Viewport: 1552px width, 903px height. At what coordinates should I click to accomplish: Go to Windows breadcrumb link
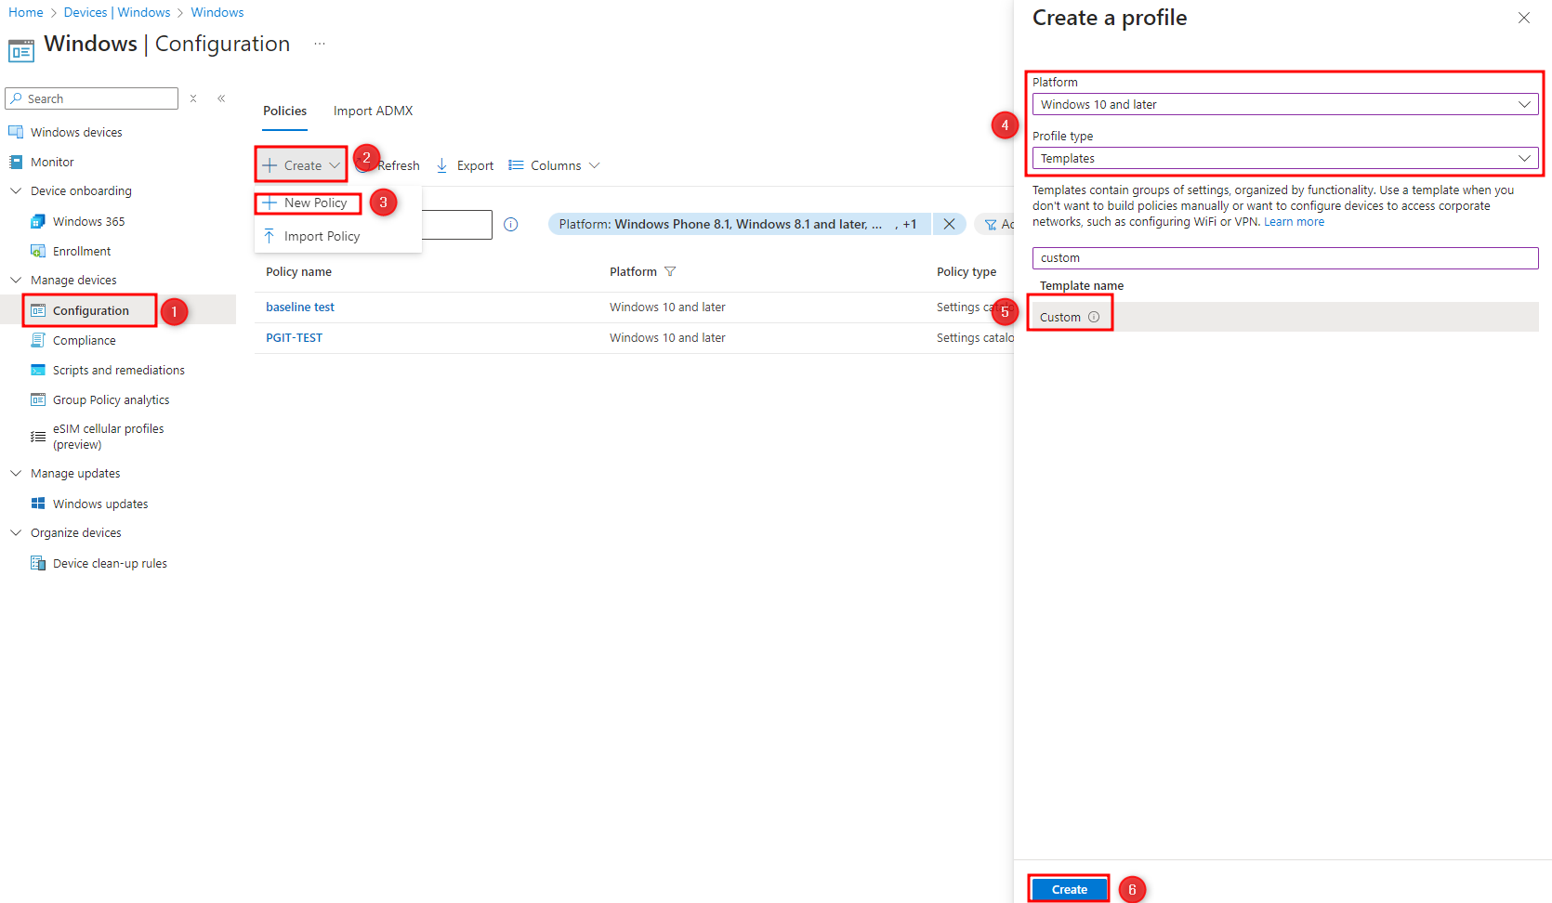pos(217,12)
